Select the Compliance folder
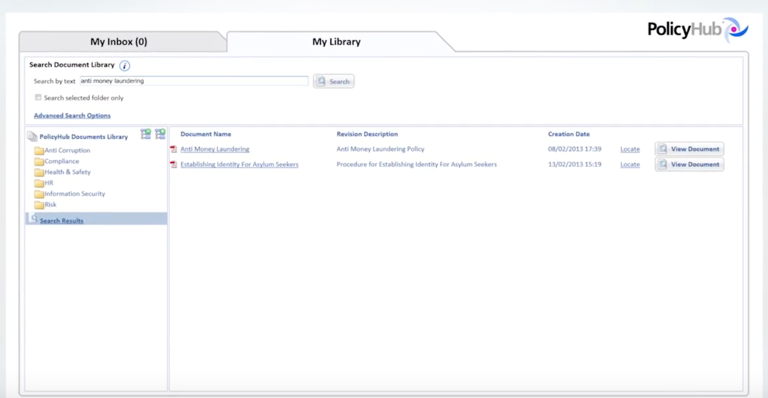The width and height of the screenshot is (768, 398). coord(62,161)
